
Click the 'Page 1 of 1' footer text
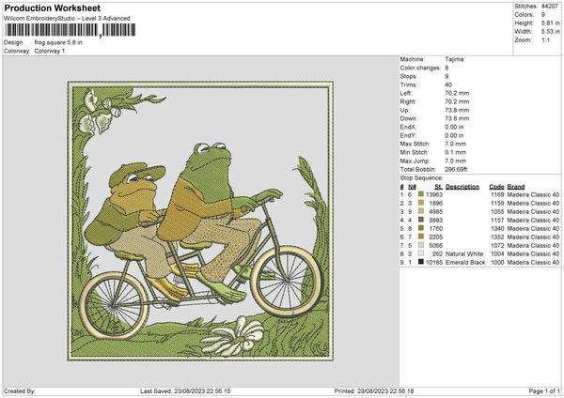[544, 391]
